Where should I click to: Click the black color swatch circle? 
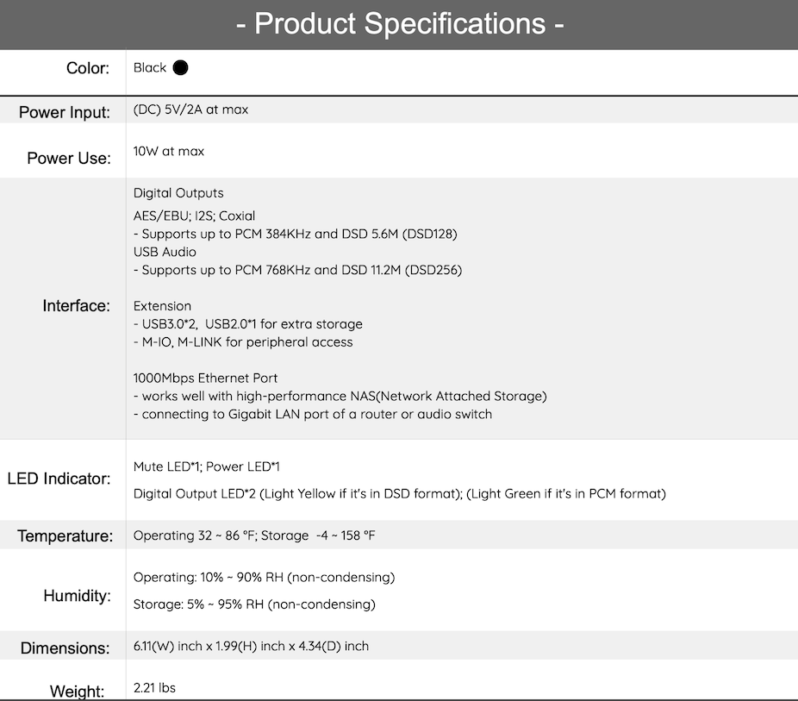coord(180,68)
